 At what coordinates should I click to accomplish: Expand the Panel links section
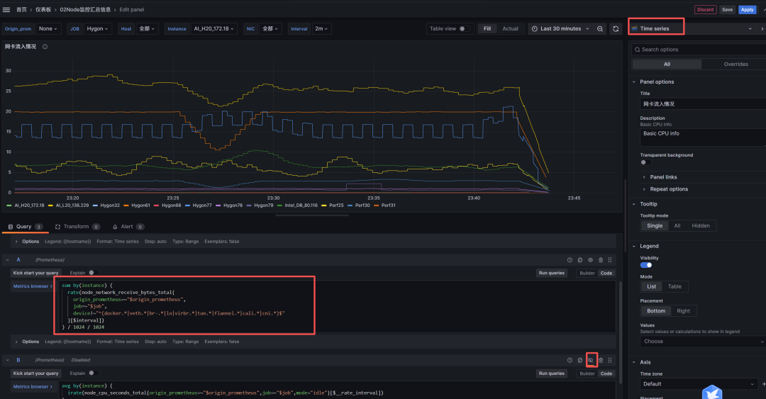tap(663, 177)
